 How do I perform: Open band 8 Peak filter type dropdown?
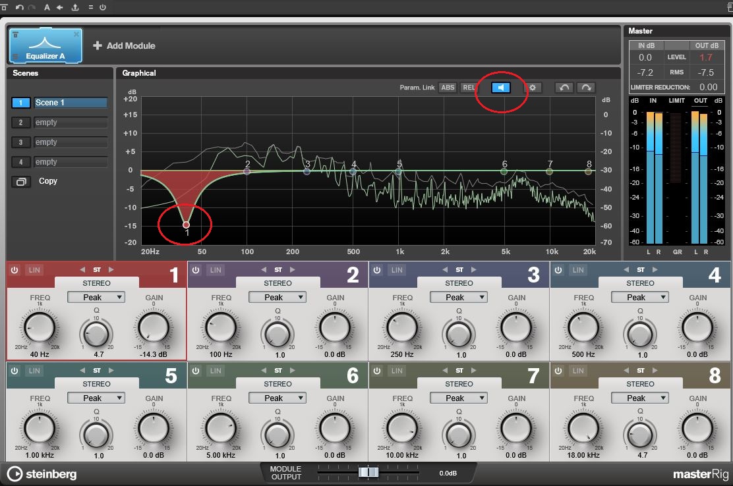click(x=640, y=398)
